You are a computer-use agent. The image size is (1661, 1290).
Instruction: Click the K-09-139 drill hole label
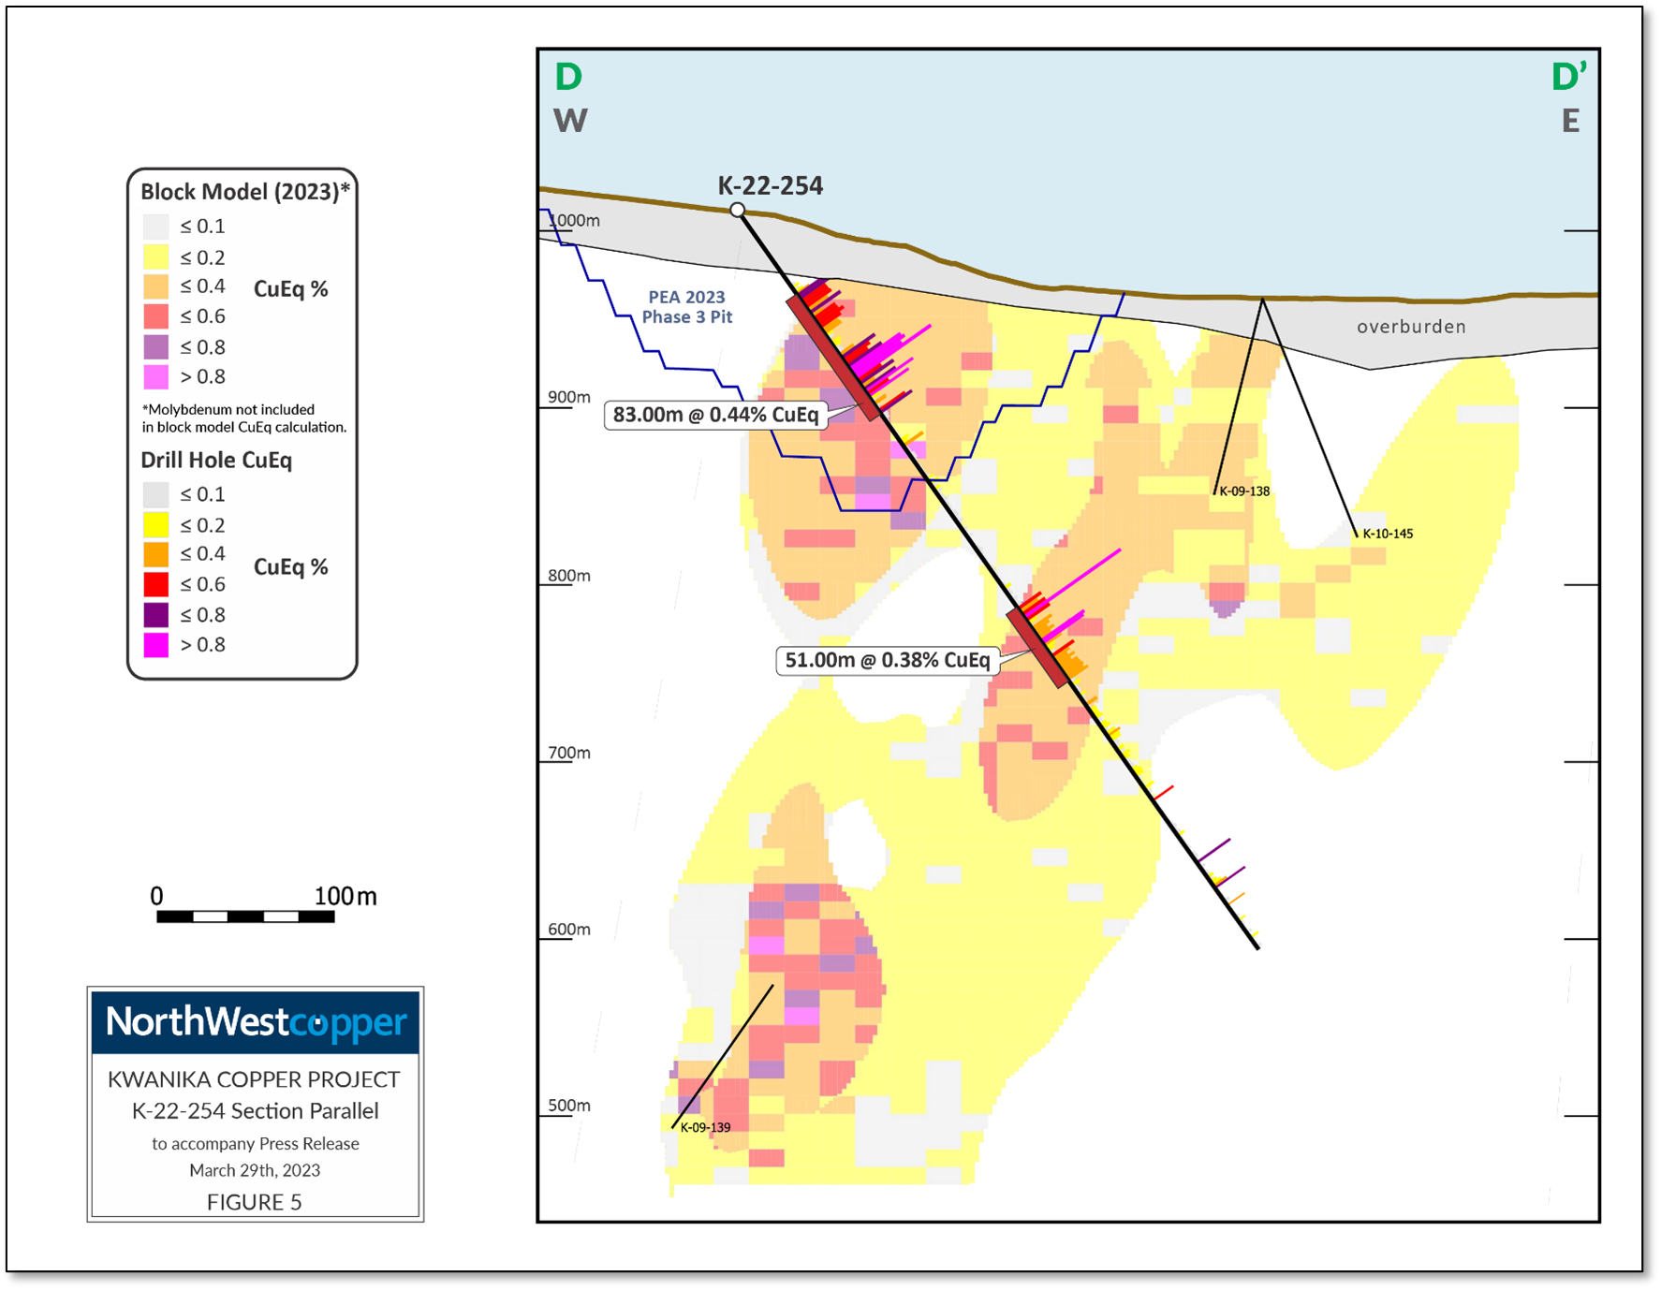705,1127
